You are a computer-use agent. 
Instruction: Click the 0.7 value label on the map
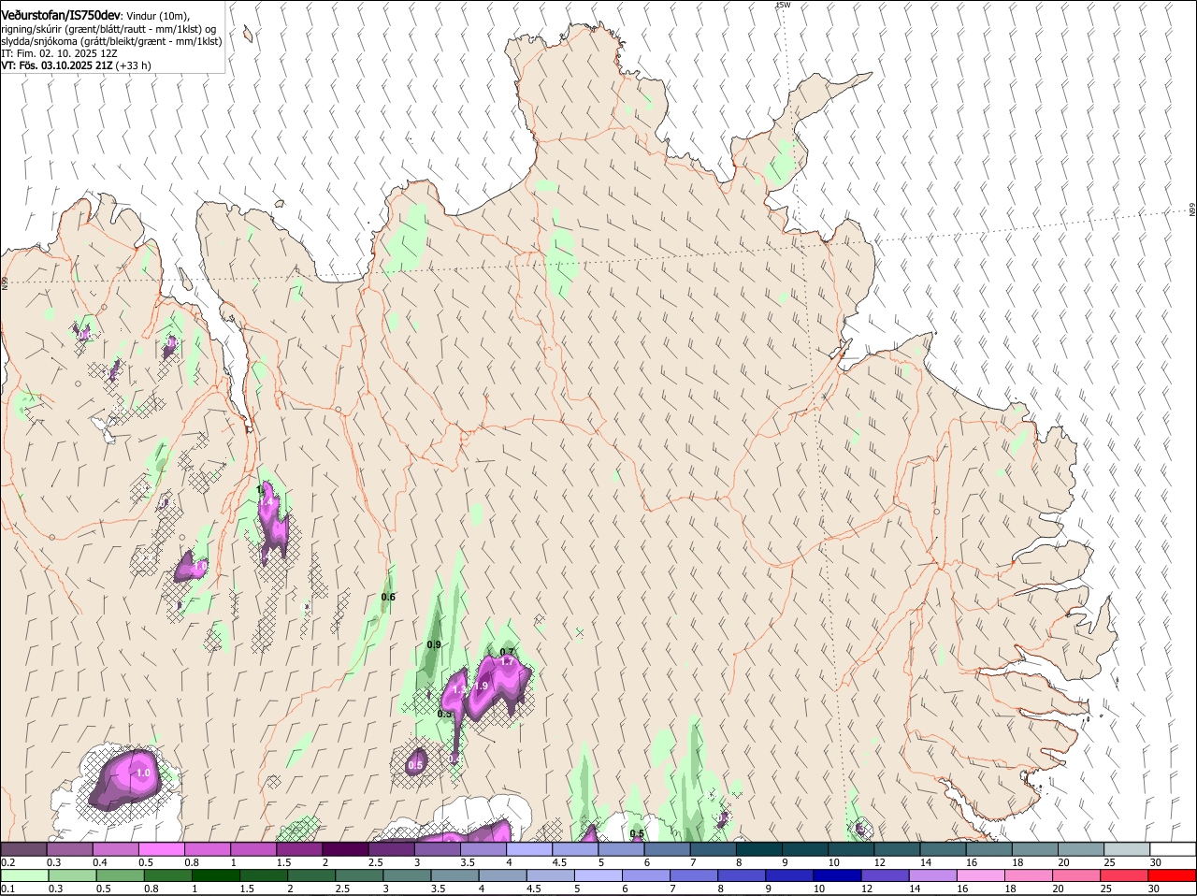pos(507,652)
